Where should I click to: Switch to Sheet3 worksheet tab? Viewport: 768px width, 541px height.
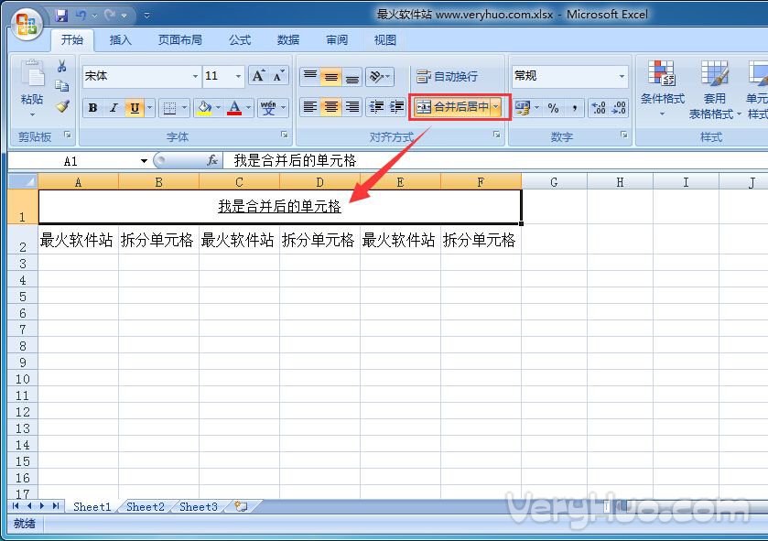point(199,507)
